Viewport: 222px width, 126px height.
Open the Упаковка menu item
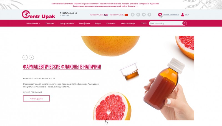click(50, 23)
